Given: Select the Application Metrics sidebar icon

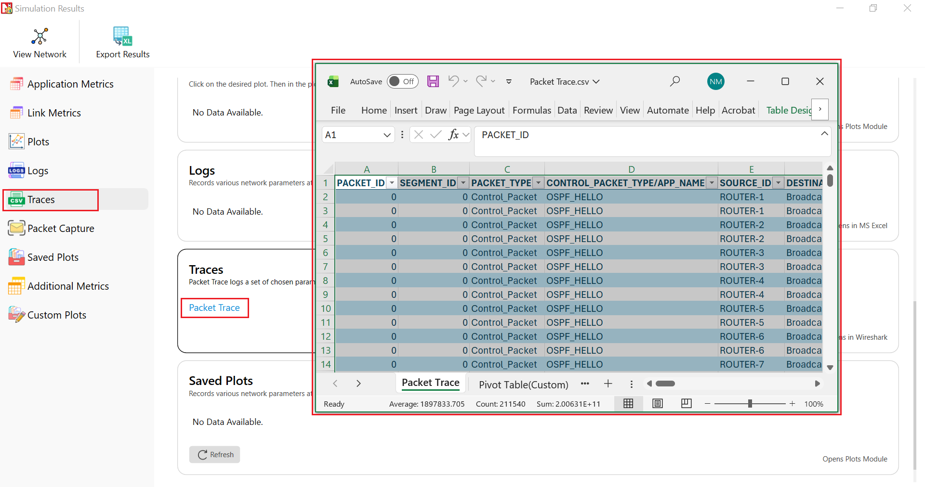Looking at the screenshot, I should [16, 84].
